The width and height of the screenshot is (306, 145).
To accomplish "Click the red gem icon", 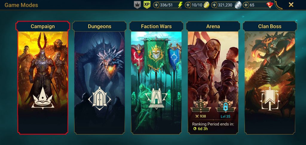I will click(270, 5).
